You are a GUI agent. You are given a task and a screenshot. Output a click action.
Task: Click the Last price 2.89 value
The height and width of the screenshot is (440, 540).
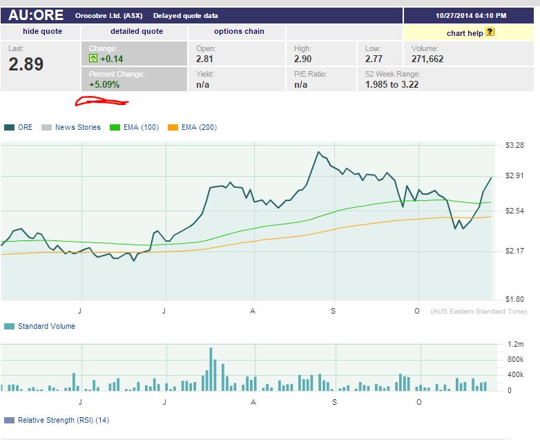pyautogui.click(x=26, y=65)
